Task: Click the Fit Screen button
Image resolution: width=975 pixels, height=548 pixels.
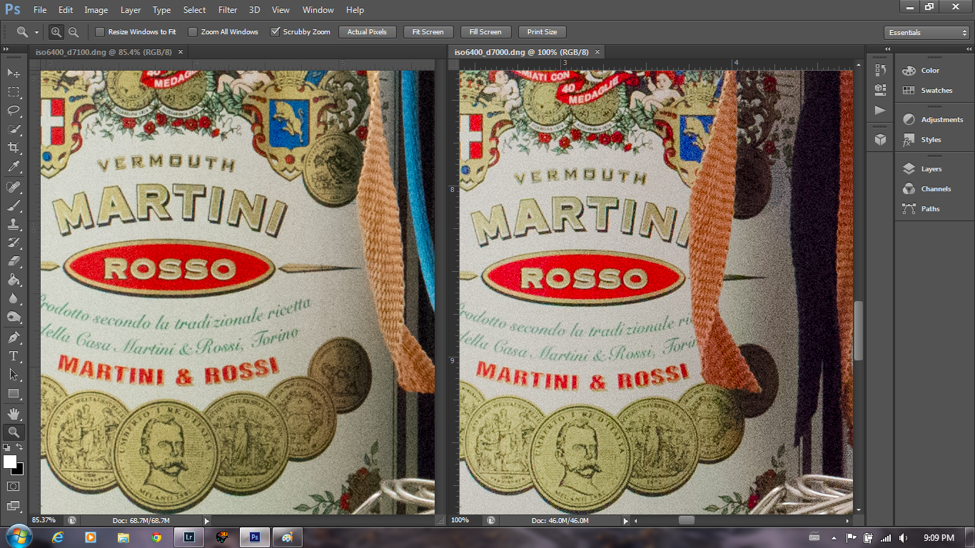Action: [x=428, y=32]
